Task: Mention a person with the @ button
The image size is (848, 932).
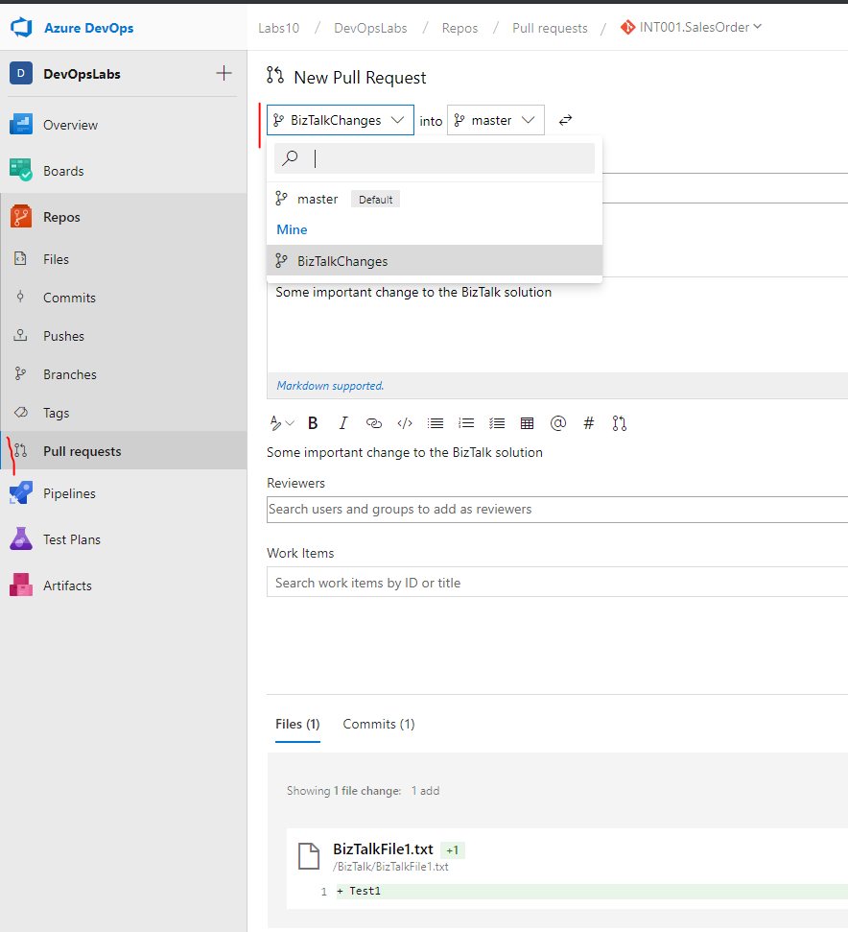Action: coord(558,423)
